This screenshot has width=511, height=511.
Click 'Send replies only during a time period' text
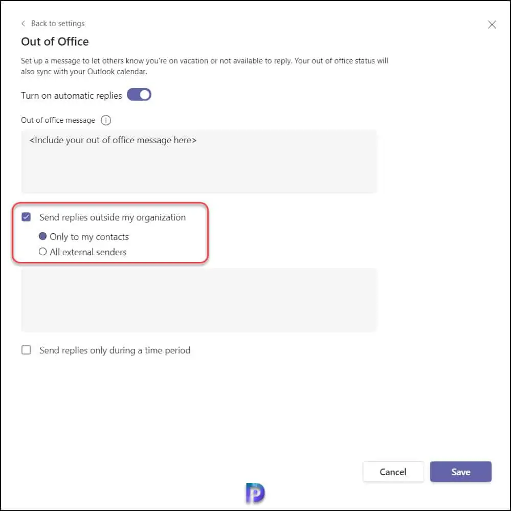click(115, 350)
